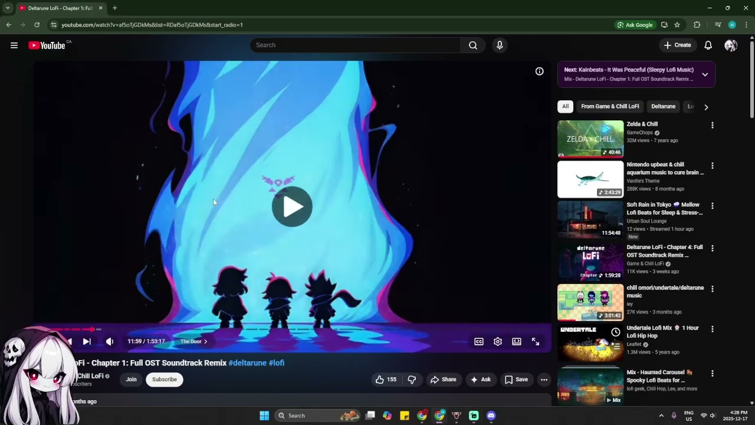Viewport: 755px width, 425px height.
Task: Open the account avatar menu
Action: click(731, 45)
